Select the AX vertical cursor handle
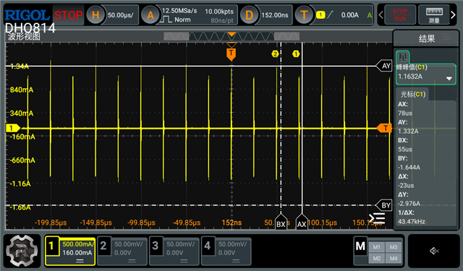Viewport: 463px width, 271px height. (x=302, y=222)
